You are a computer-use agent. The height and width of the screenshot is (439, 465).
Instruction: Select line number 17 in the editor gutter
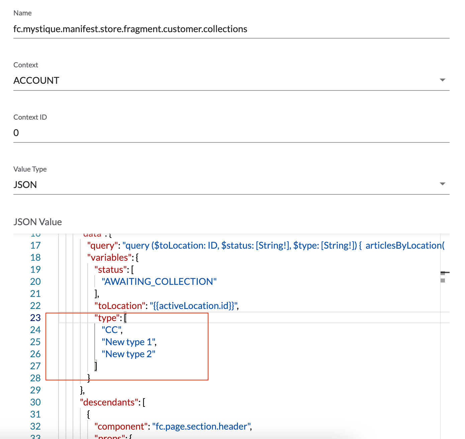[x=35, y=245]
